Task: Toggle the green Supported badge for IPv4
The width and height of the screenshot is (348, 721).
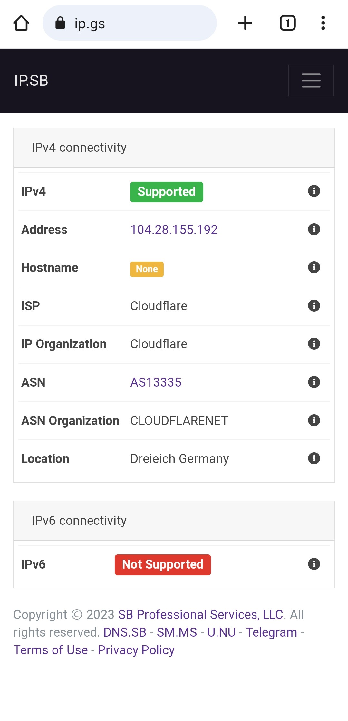Action: tap(166, 191)
